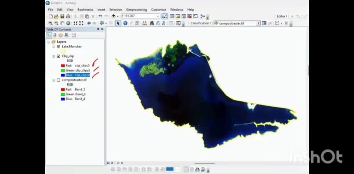
Task: Undo the last action
Action: [100, 16]
